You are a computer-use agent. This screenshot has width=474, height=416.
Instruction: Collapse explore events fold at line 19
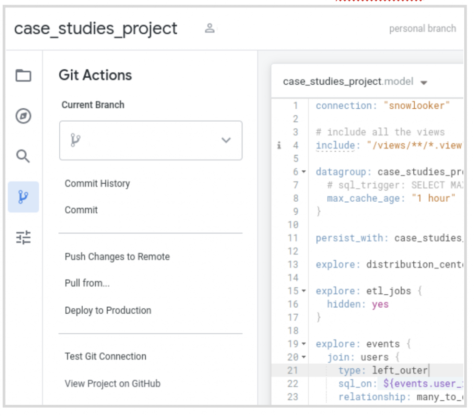(x=304, y=344)
